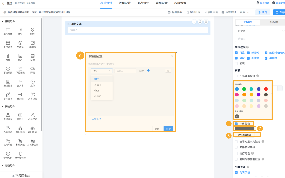The height and width of the screenshot is (178, 285).
Task: Select the 审批意见 component
Action: click(8, 116)
